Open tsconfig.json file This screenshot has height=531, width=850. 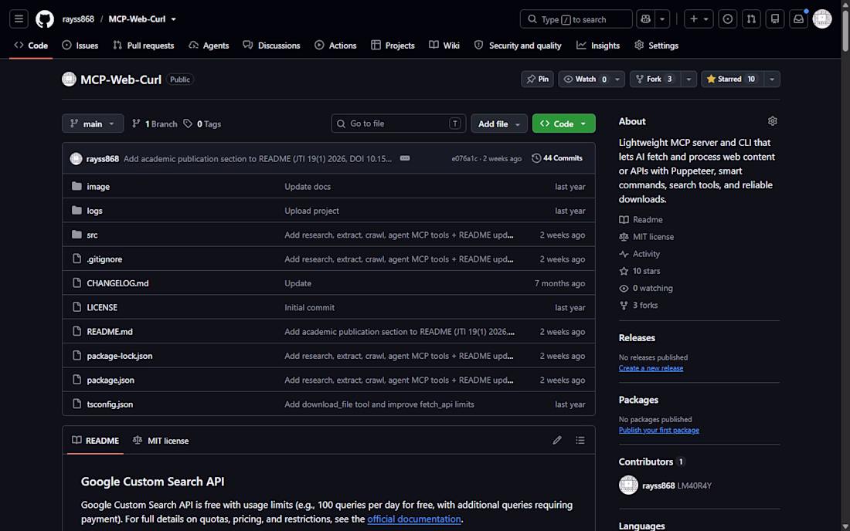click(110, 404)
